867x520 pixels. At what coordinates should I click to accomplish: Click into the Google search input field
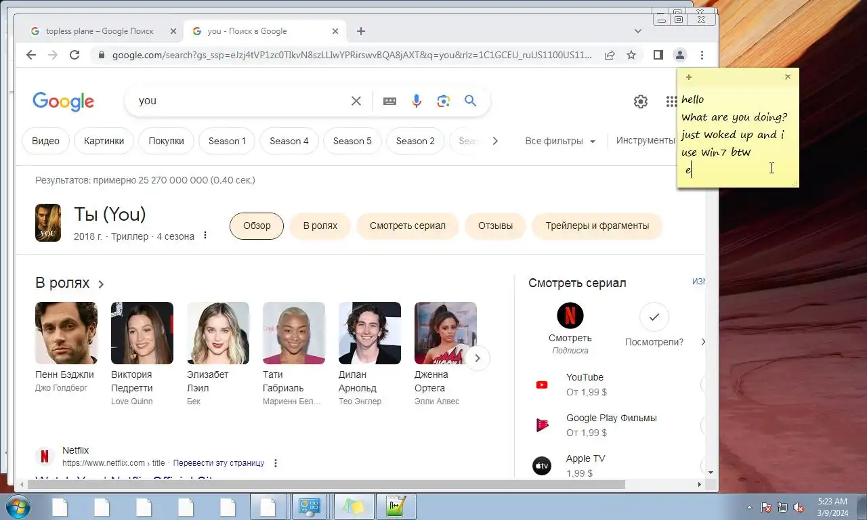tap(240, 101)
